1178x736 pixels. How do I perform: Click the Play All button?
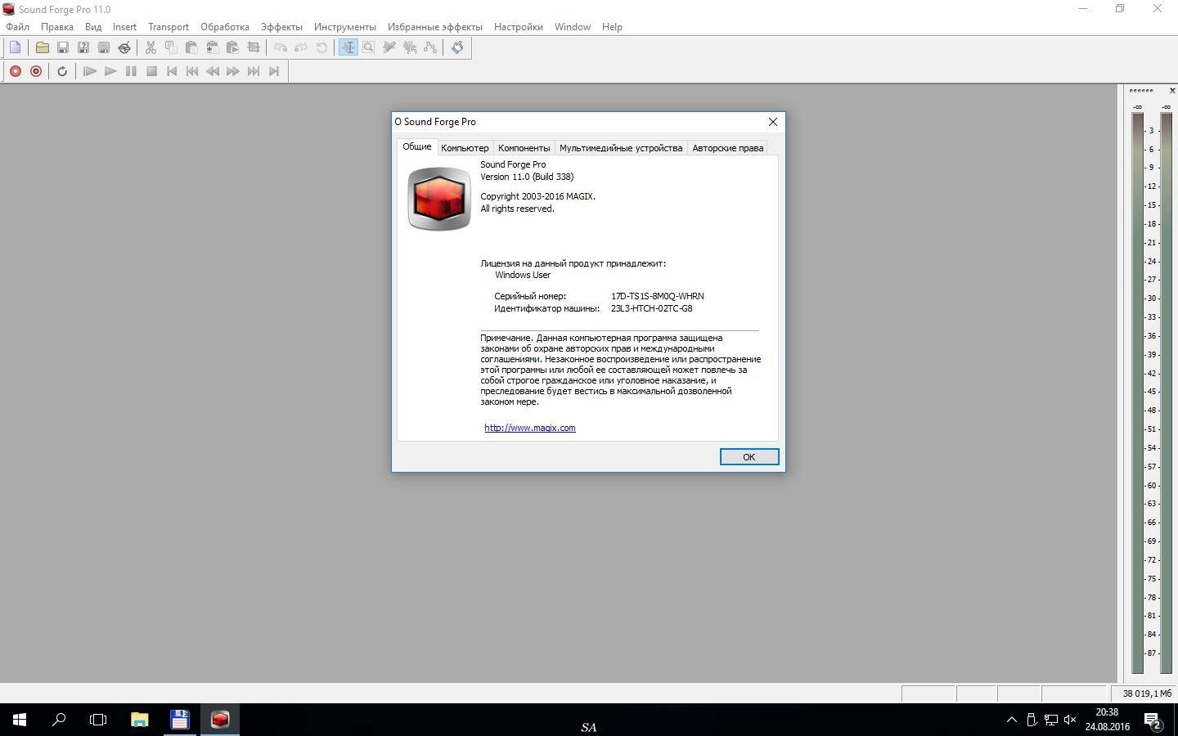(90, 71)
